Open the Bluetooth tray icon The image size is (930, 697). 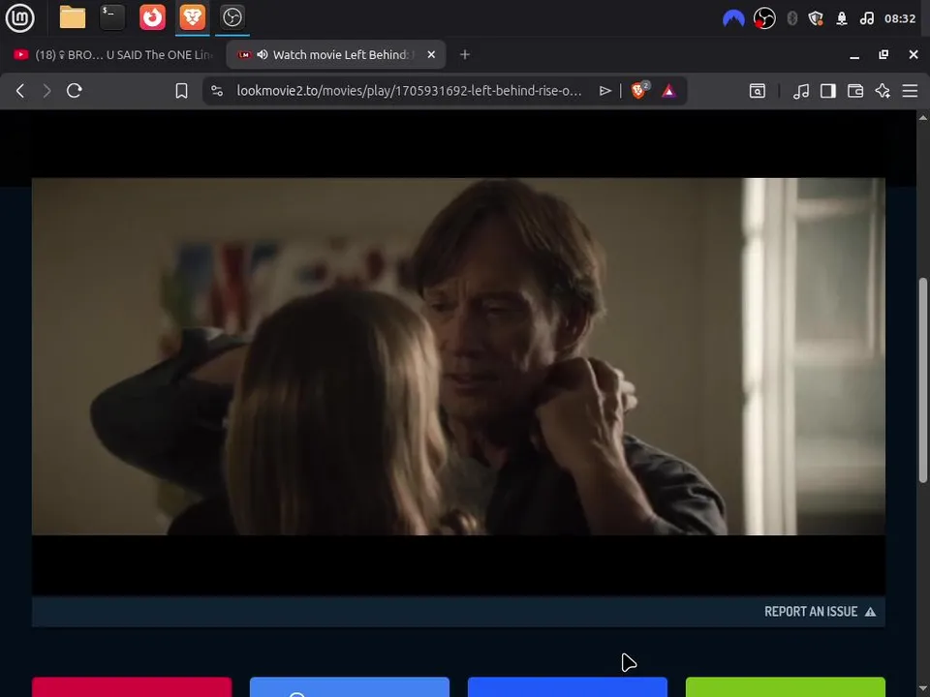[791, 18]
